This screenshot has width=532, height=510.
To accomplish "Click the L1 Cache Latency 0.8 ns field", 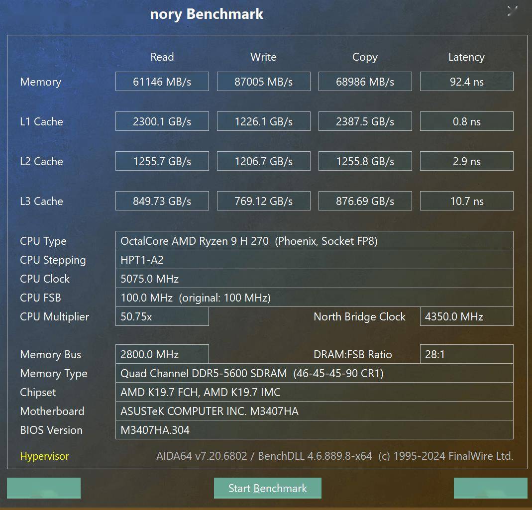I will point(466,121).
